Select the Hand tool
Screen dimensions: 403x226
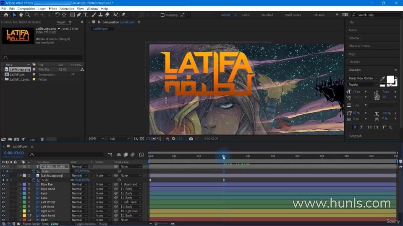[x=21, y=15]
